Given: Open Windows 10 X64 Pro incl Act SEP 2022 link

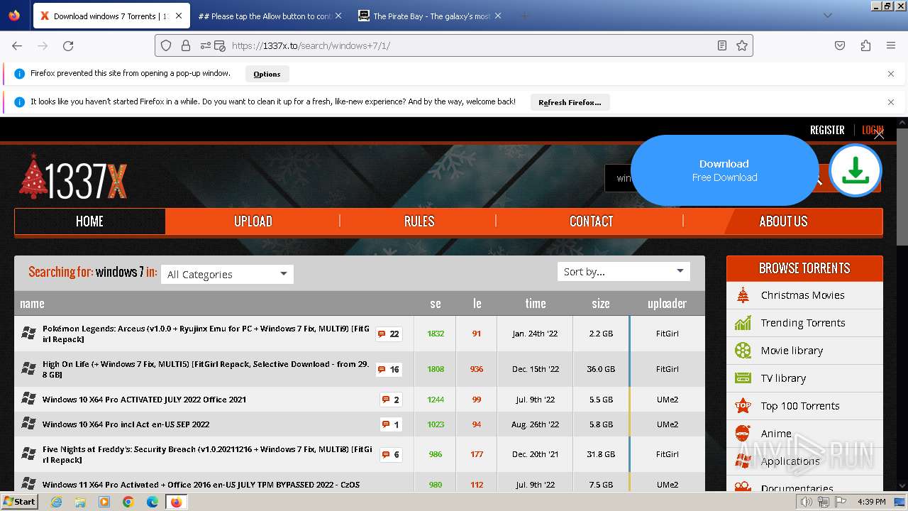Looking at the screenshot, I should (x=126, y=424).
